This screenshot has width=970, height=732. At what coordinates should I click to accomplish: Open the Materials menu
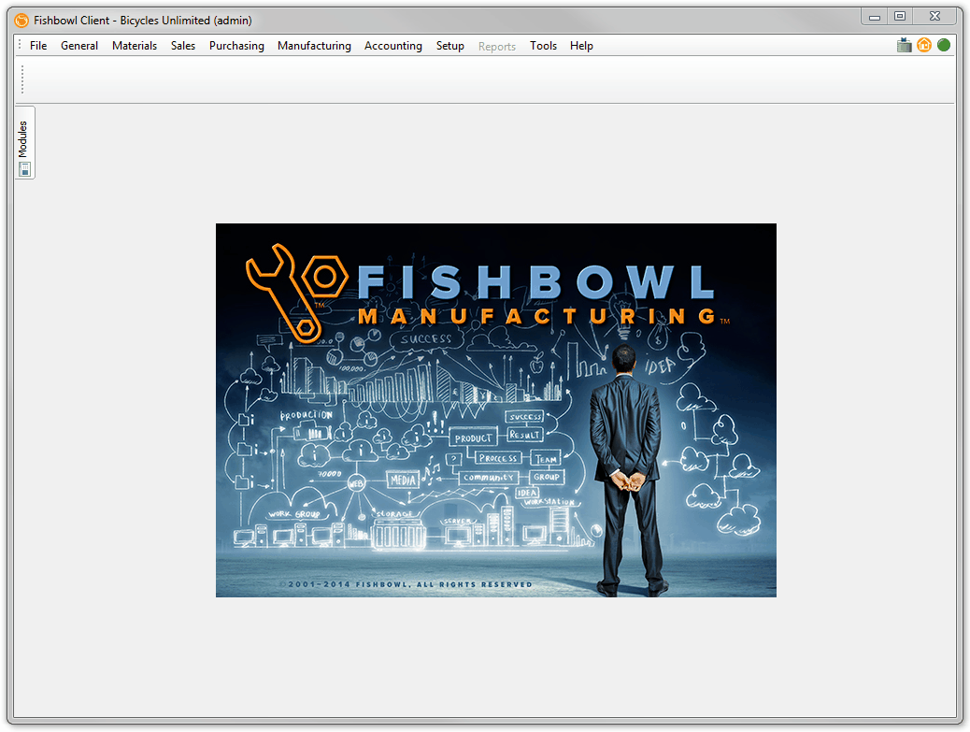135,46
